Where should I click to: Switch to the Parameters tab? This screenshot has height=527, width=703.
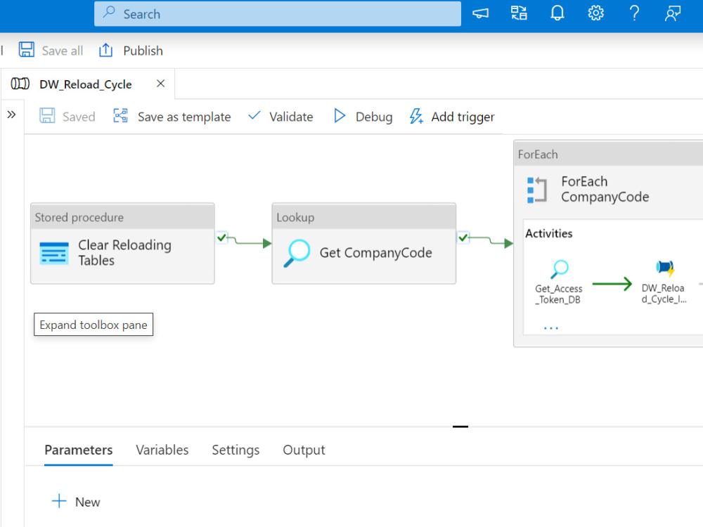pyautogui.click(x=79, y=450)
